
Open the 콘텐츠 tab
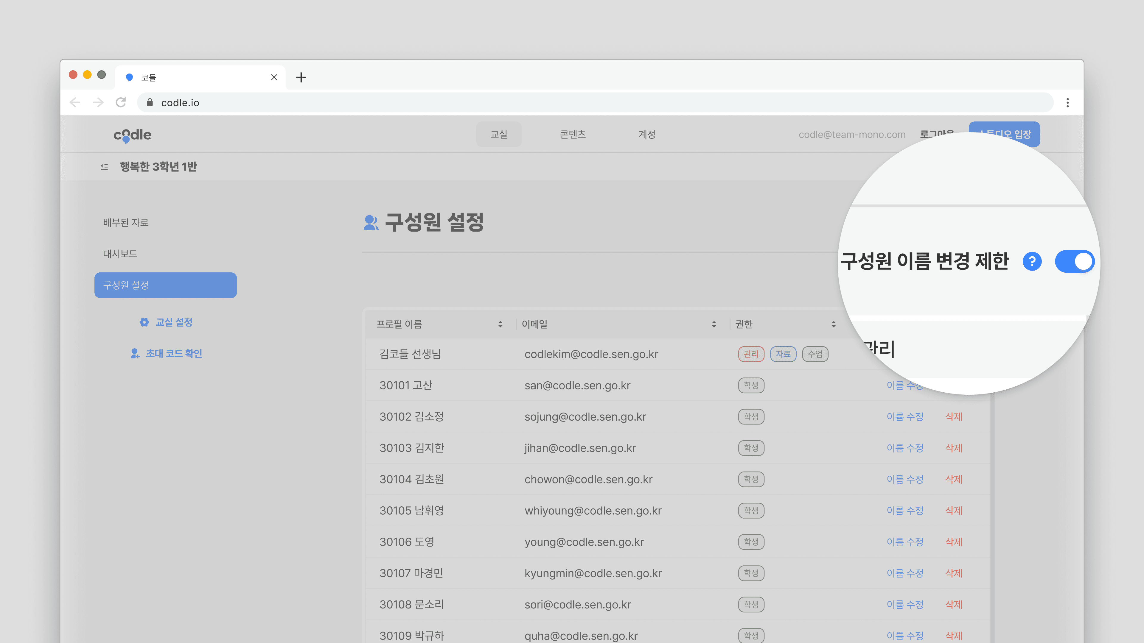point(573,134)
